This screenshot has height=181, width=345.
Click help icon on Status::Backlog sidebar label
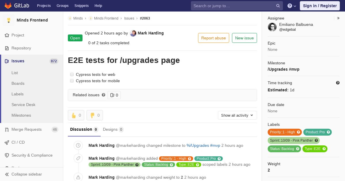(298, 149)
